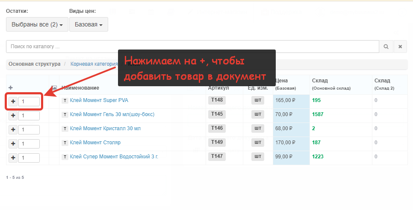Click the 1 - 5 из 5 pagination text

click(x=15, y=178)
